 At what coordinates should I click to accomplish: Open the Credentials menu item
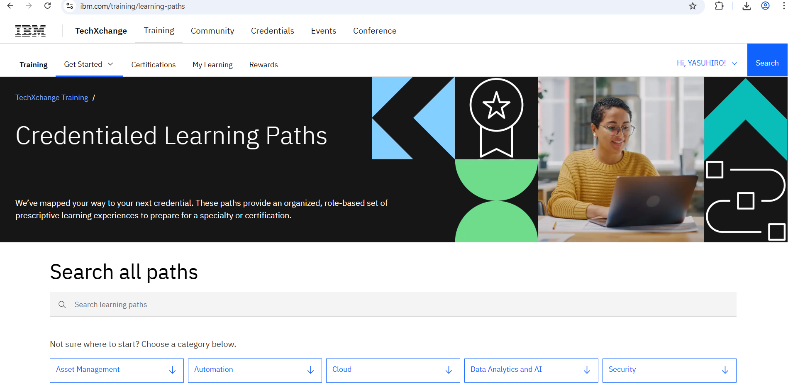[x=273, y=31]
